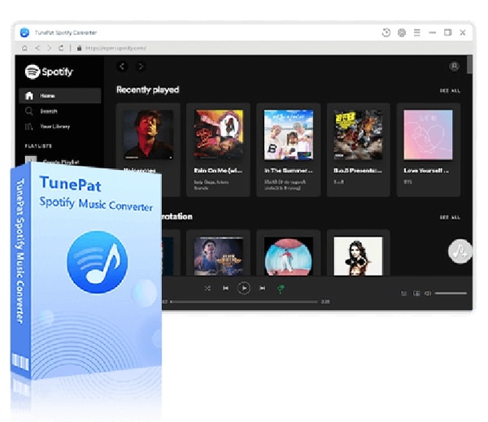Click the play button

[244, 288]
